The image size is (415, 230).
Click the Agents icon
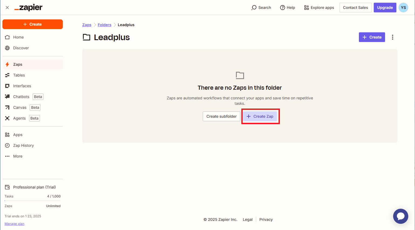[x=7, y=118]
